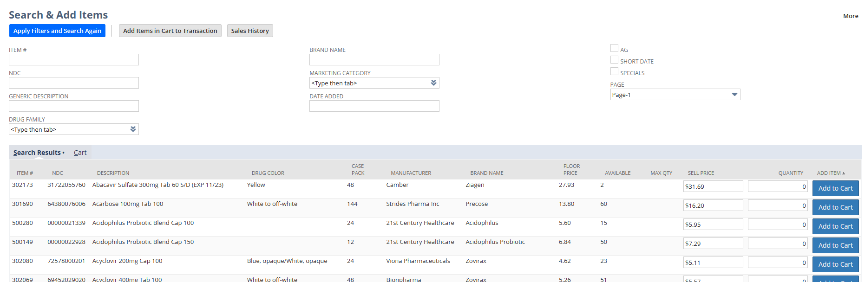Open the Page-1 page selector

point(734,95)
